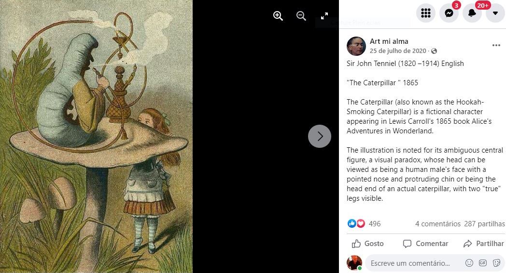View the 287 partilhas list
506x273 pixels.
pyautogui.click(x=484, y=224)
